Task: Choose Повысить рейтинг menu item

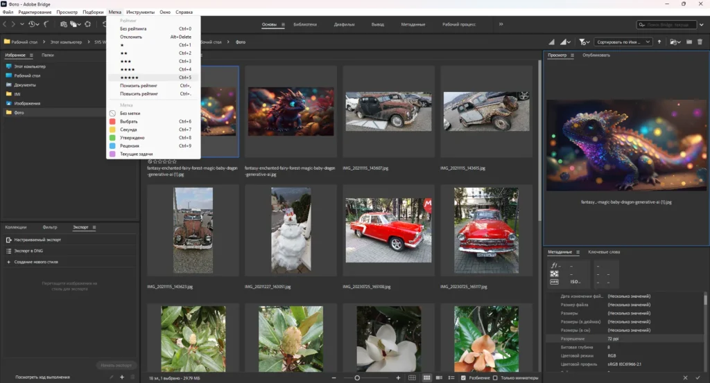Action: pos(153,93)
